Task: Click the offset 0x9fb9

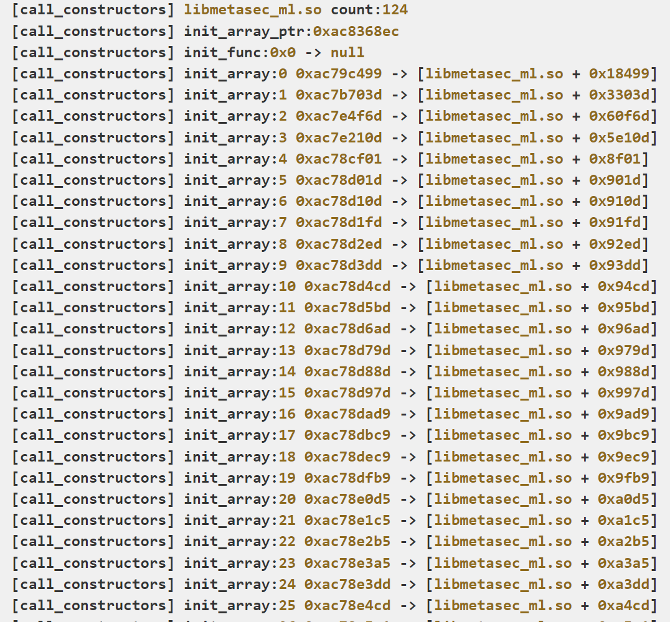Action: 624,478
